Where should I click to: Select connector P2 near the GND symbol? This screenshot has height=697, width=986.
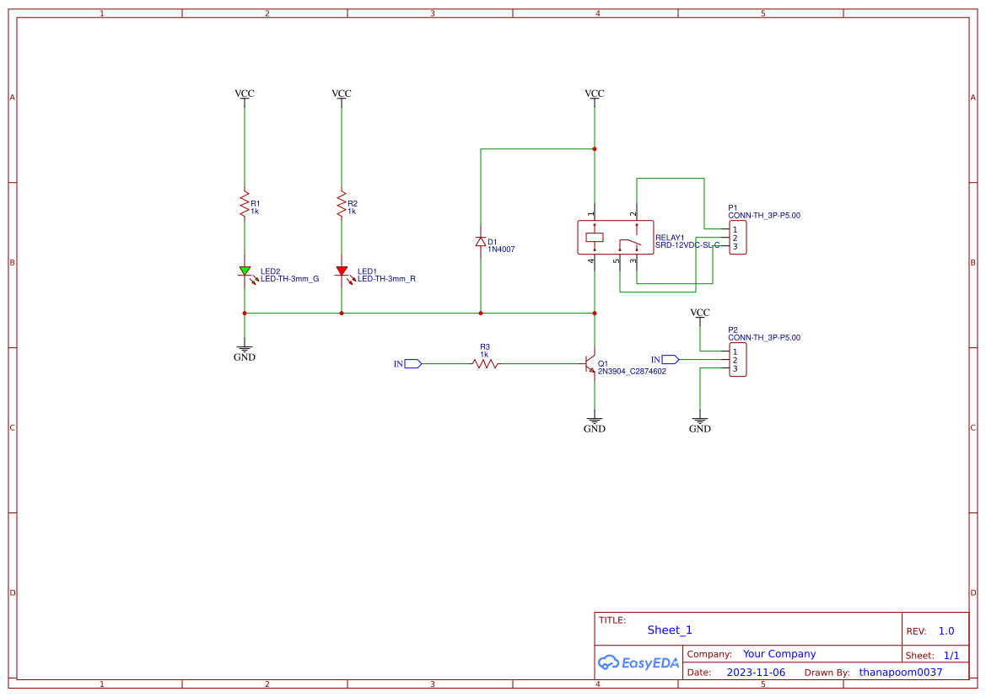[x=736, y=361]
